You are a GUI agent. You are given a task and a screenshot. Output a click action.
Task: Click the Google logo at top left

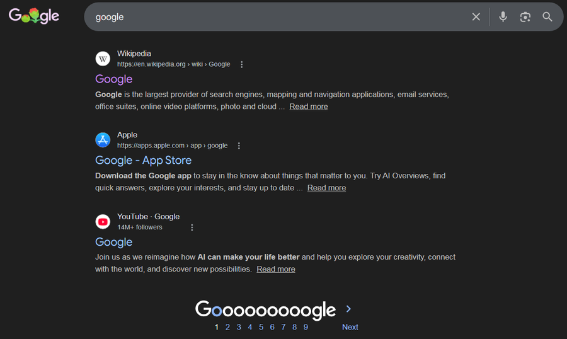point(34,16)
